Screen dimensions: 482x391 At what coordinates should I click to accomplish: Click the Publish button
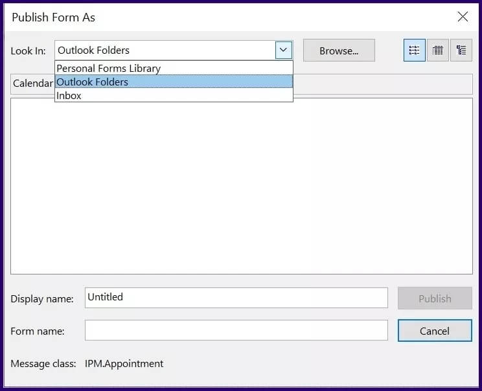[x=435, y=298]
